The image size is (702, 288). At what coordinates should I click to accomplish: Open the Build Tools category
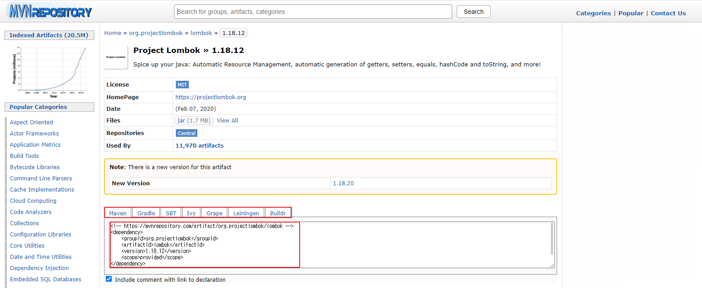(x=24, y=156)
